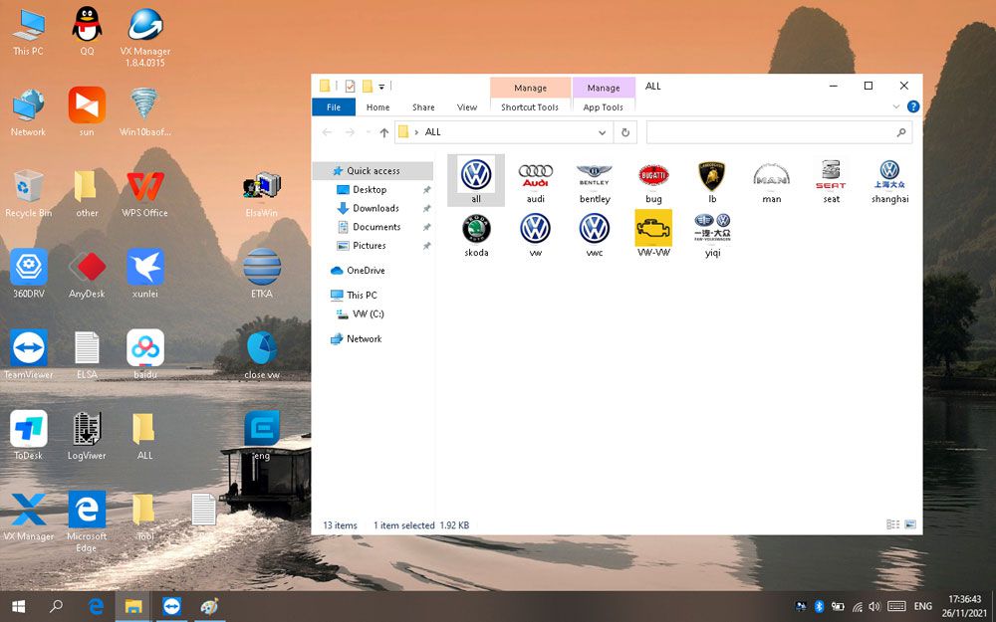
Task: Open the address bar history dropdown
Action: (602, 132)
